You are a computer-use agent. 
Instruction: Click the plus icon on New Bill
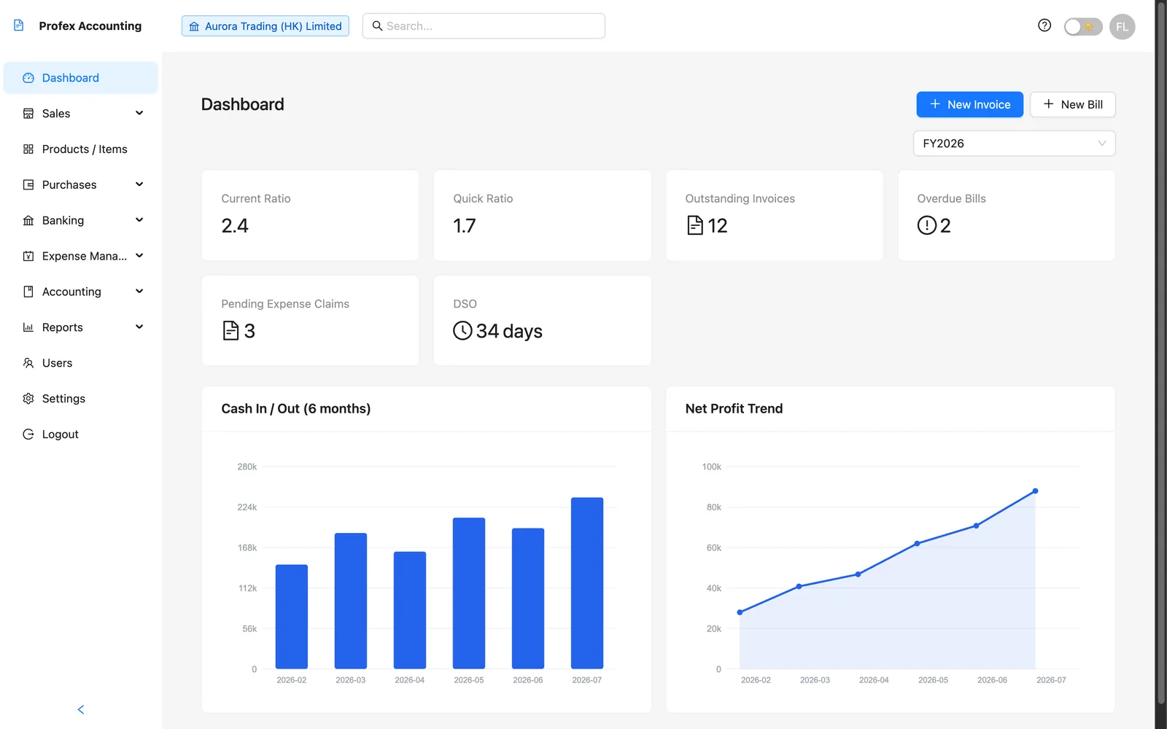pos(1048,104)
